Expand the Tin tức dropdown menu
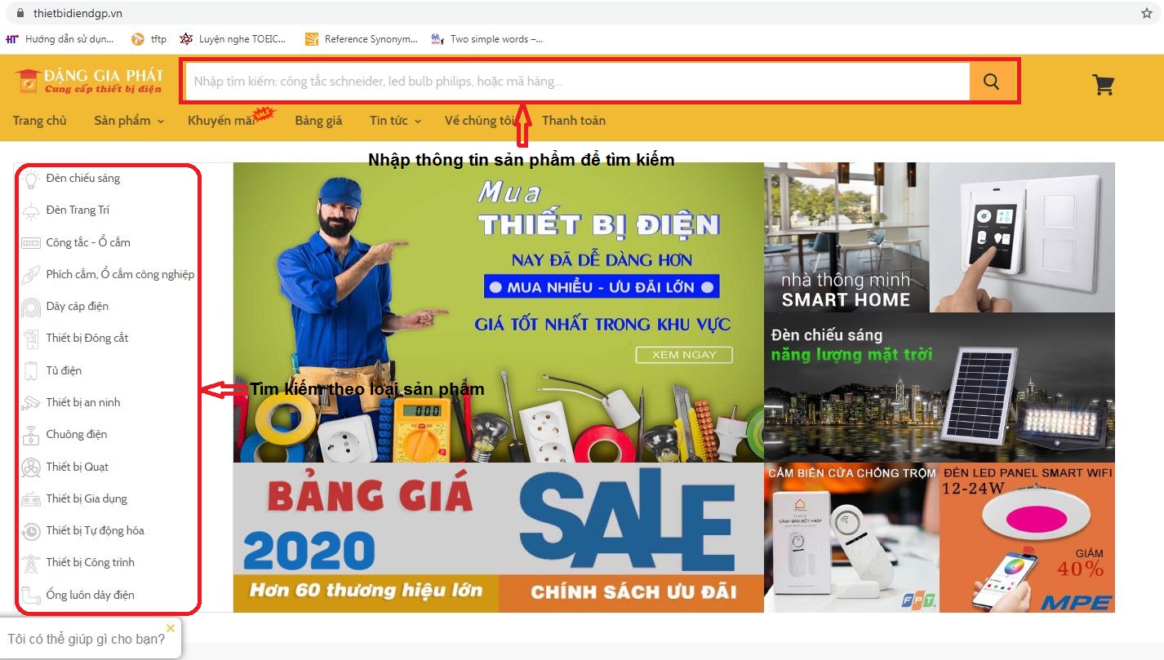 395,121
